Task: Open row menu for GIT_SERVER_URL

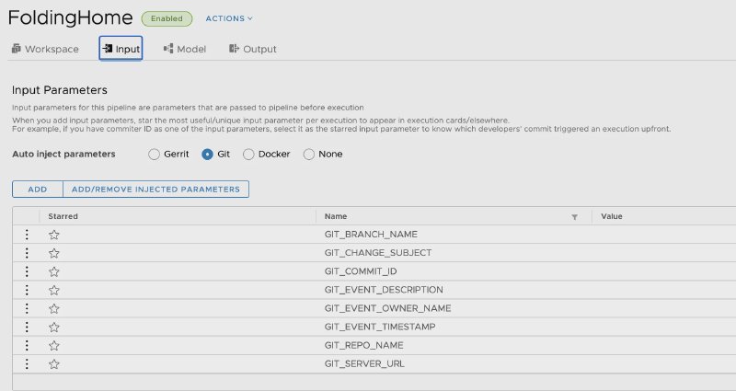Action: (27, 363)
